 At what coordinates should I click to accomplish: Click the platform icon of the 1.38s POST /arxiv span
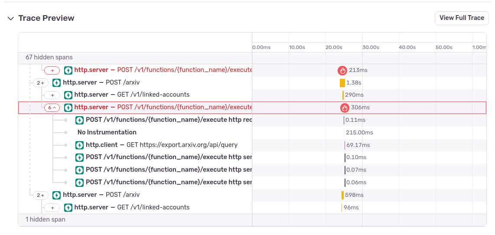pyautogui.click(x=56, y=82)
